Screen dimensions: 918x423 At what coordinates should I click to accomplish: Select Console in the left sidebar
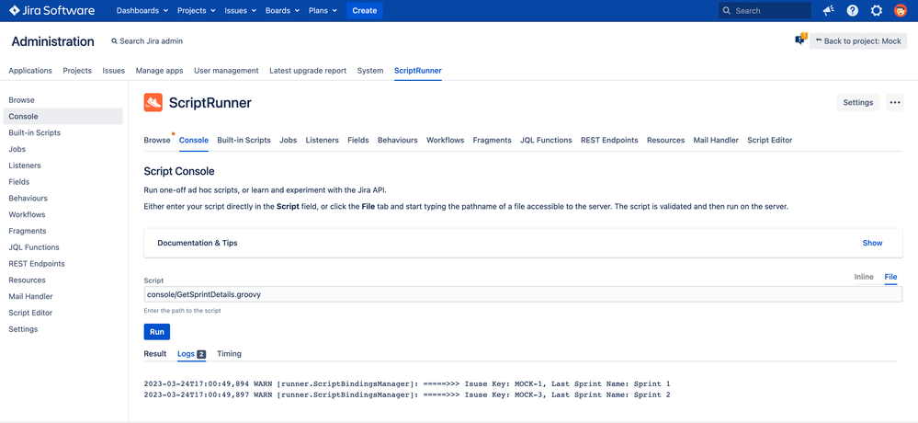[x=63, y=117]
